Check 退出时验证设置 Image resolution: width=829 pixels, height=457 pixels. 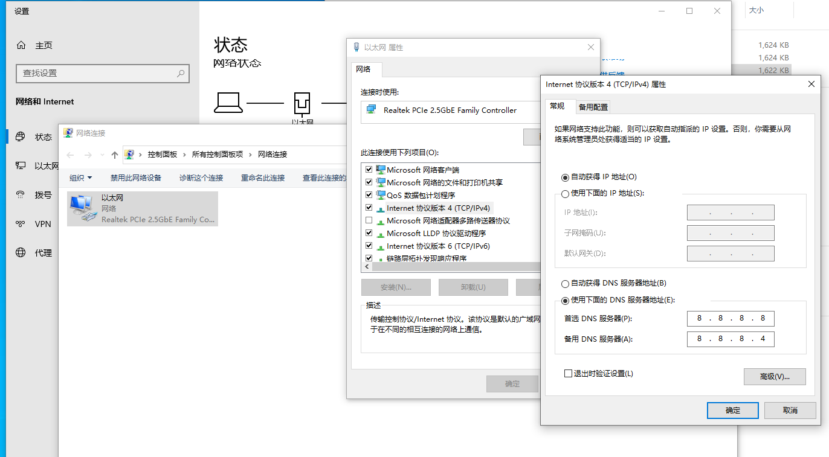point(567,373)
